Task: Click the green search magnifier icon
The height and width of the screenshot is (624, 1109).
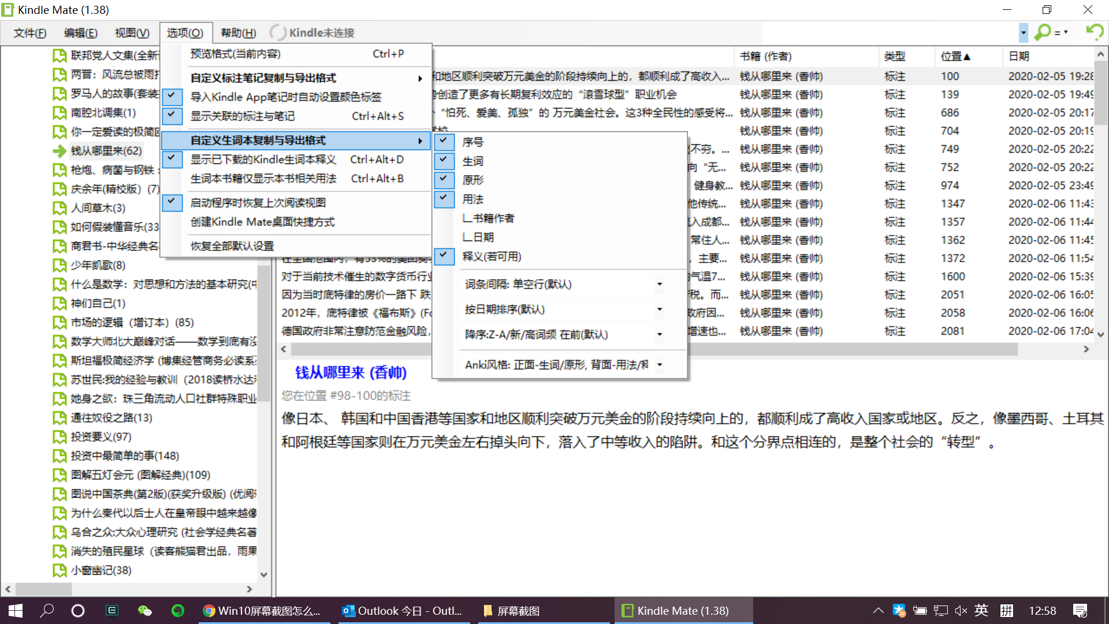Action: pyautogui.click(x=1043, y=32)
